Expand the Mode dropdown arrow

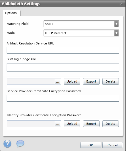pos(116,33)
